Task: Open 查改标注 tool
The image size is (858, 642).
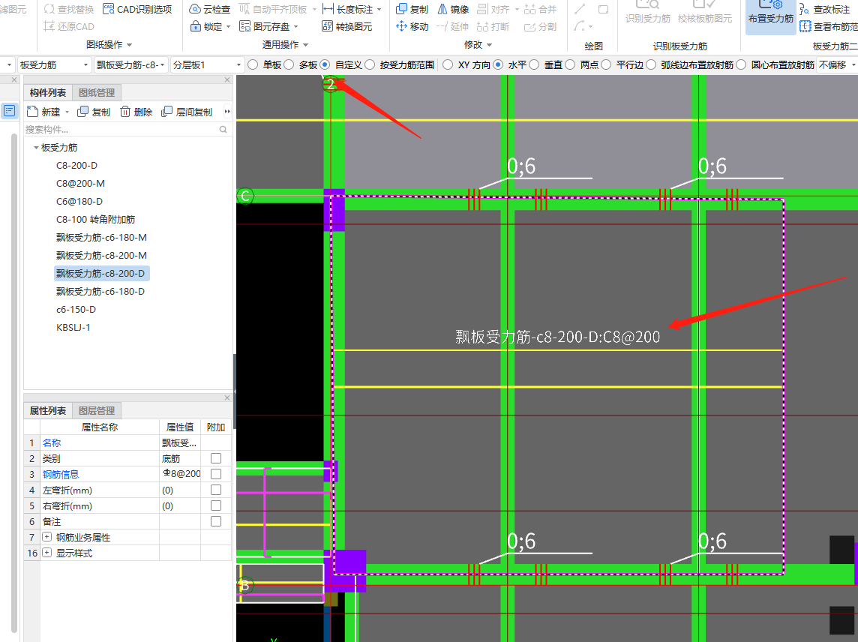Action: (x=824, y=9)
